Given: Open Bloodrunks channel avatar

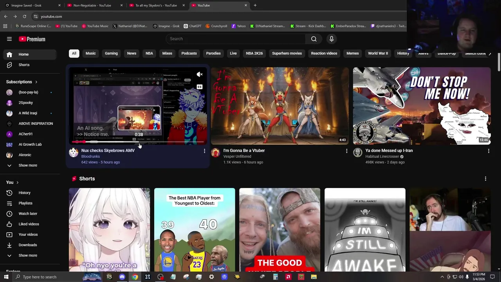Looking at the screenshot, I should pos(74,152).
